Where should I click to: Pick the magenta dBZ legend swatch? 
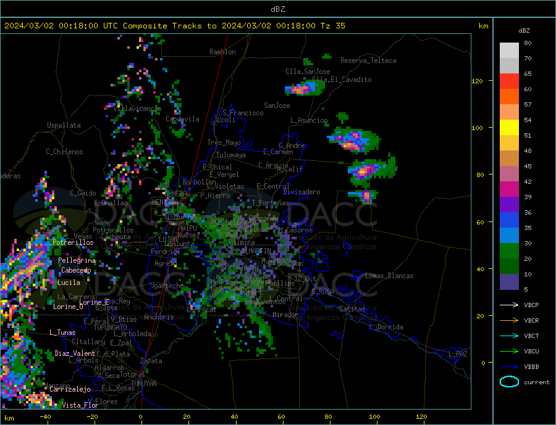click(509, 189)
